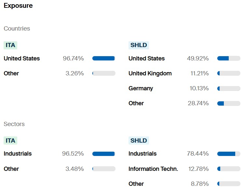The width and height of the screenshot is (244, 191).
Task: Click the 8.78% Other sector bar
Action: pos(229,184)
